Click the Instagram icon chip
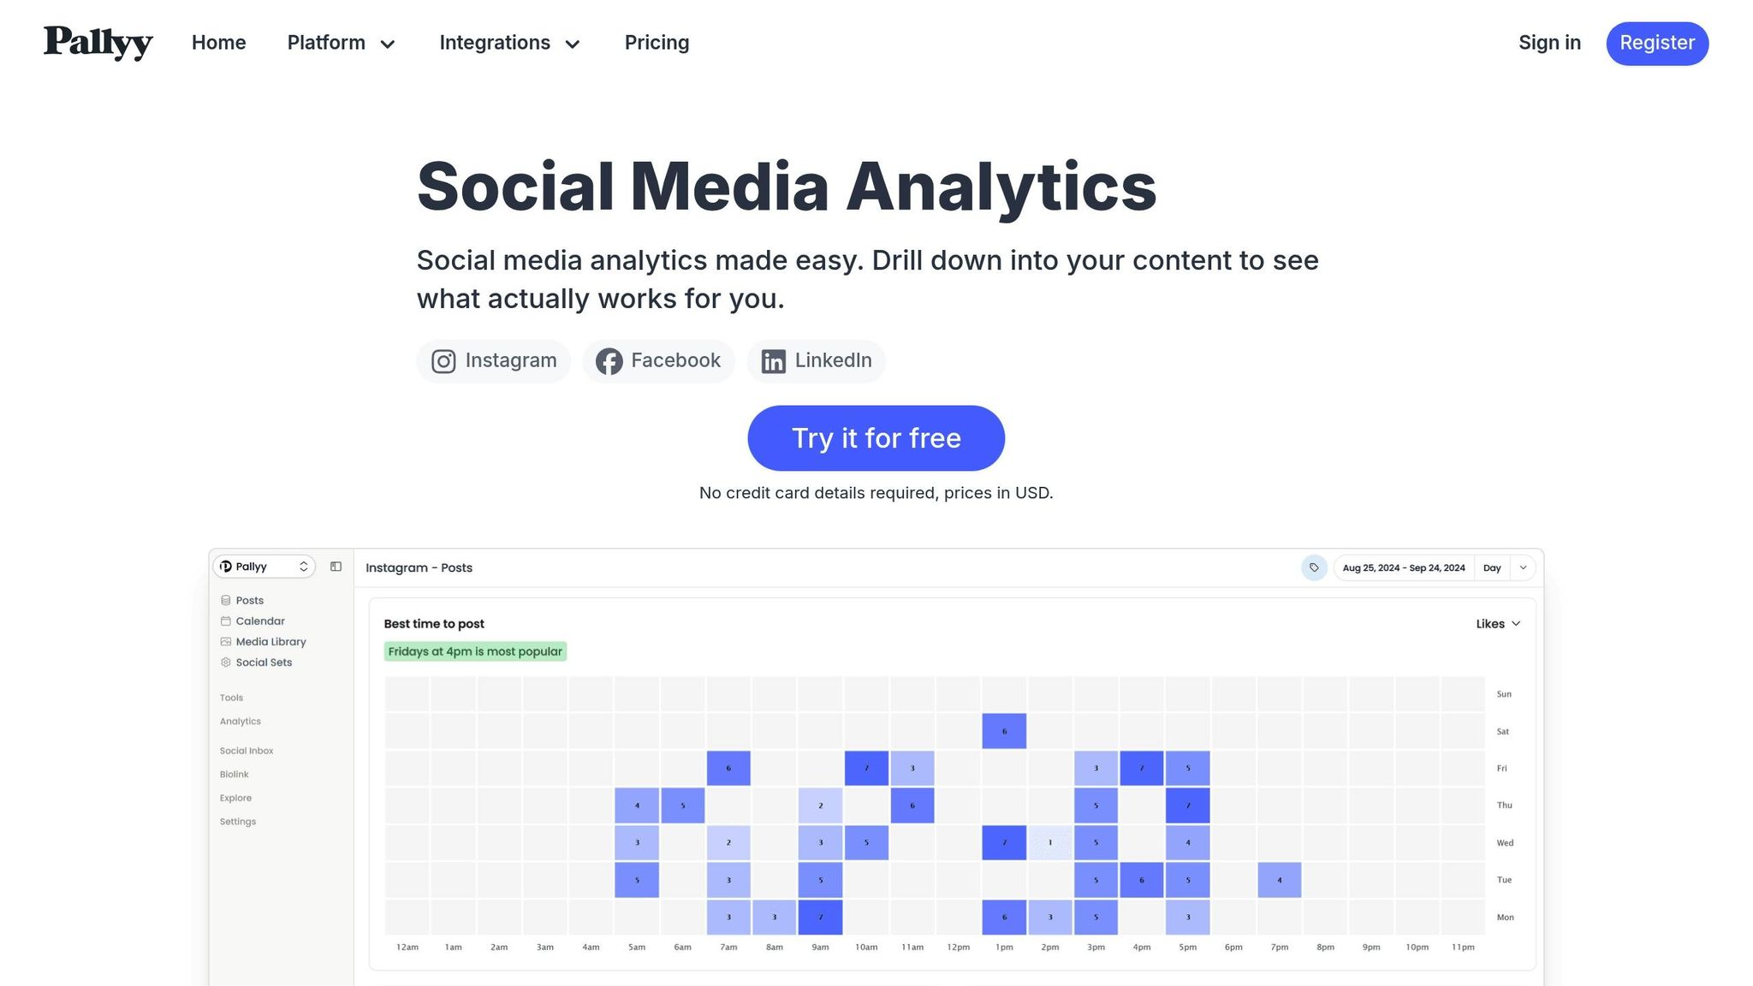This screenshot has width=1753, height=986. pos(493,361)
